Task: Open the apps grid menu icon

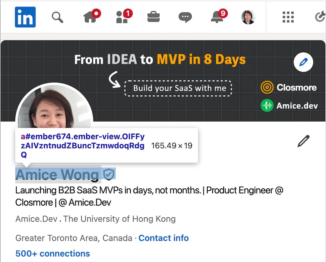Action: tap(288, 17)
